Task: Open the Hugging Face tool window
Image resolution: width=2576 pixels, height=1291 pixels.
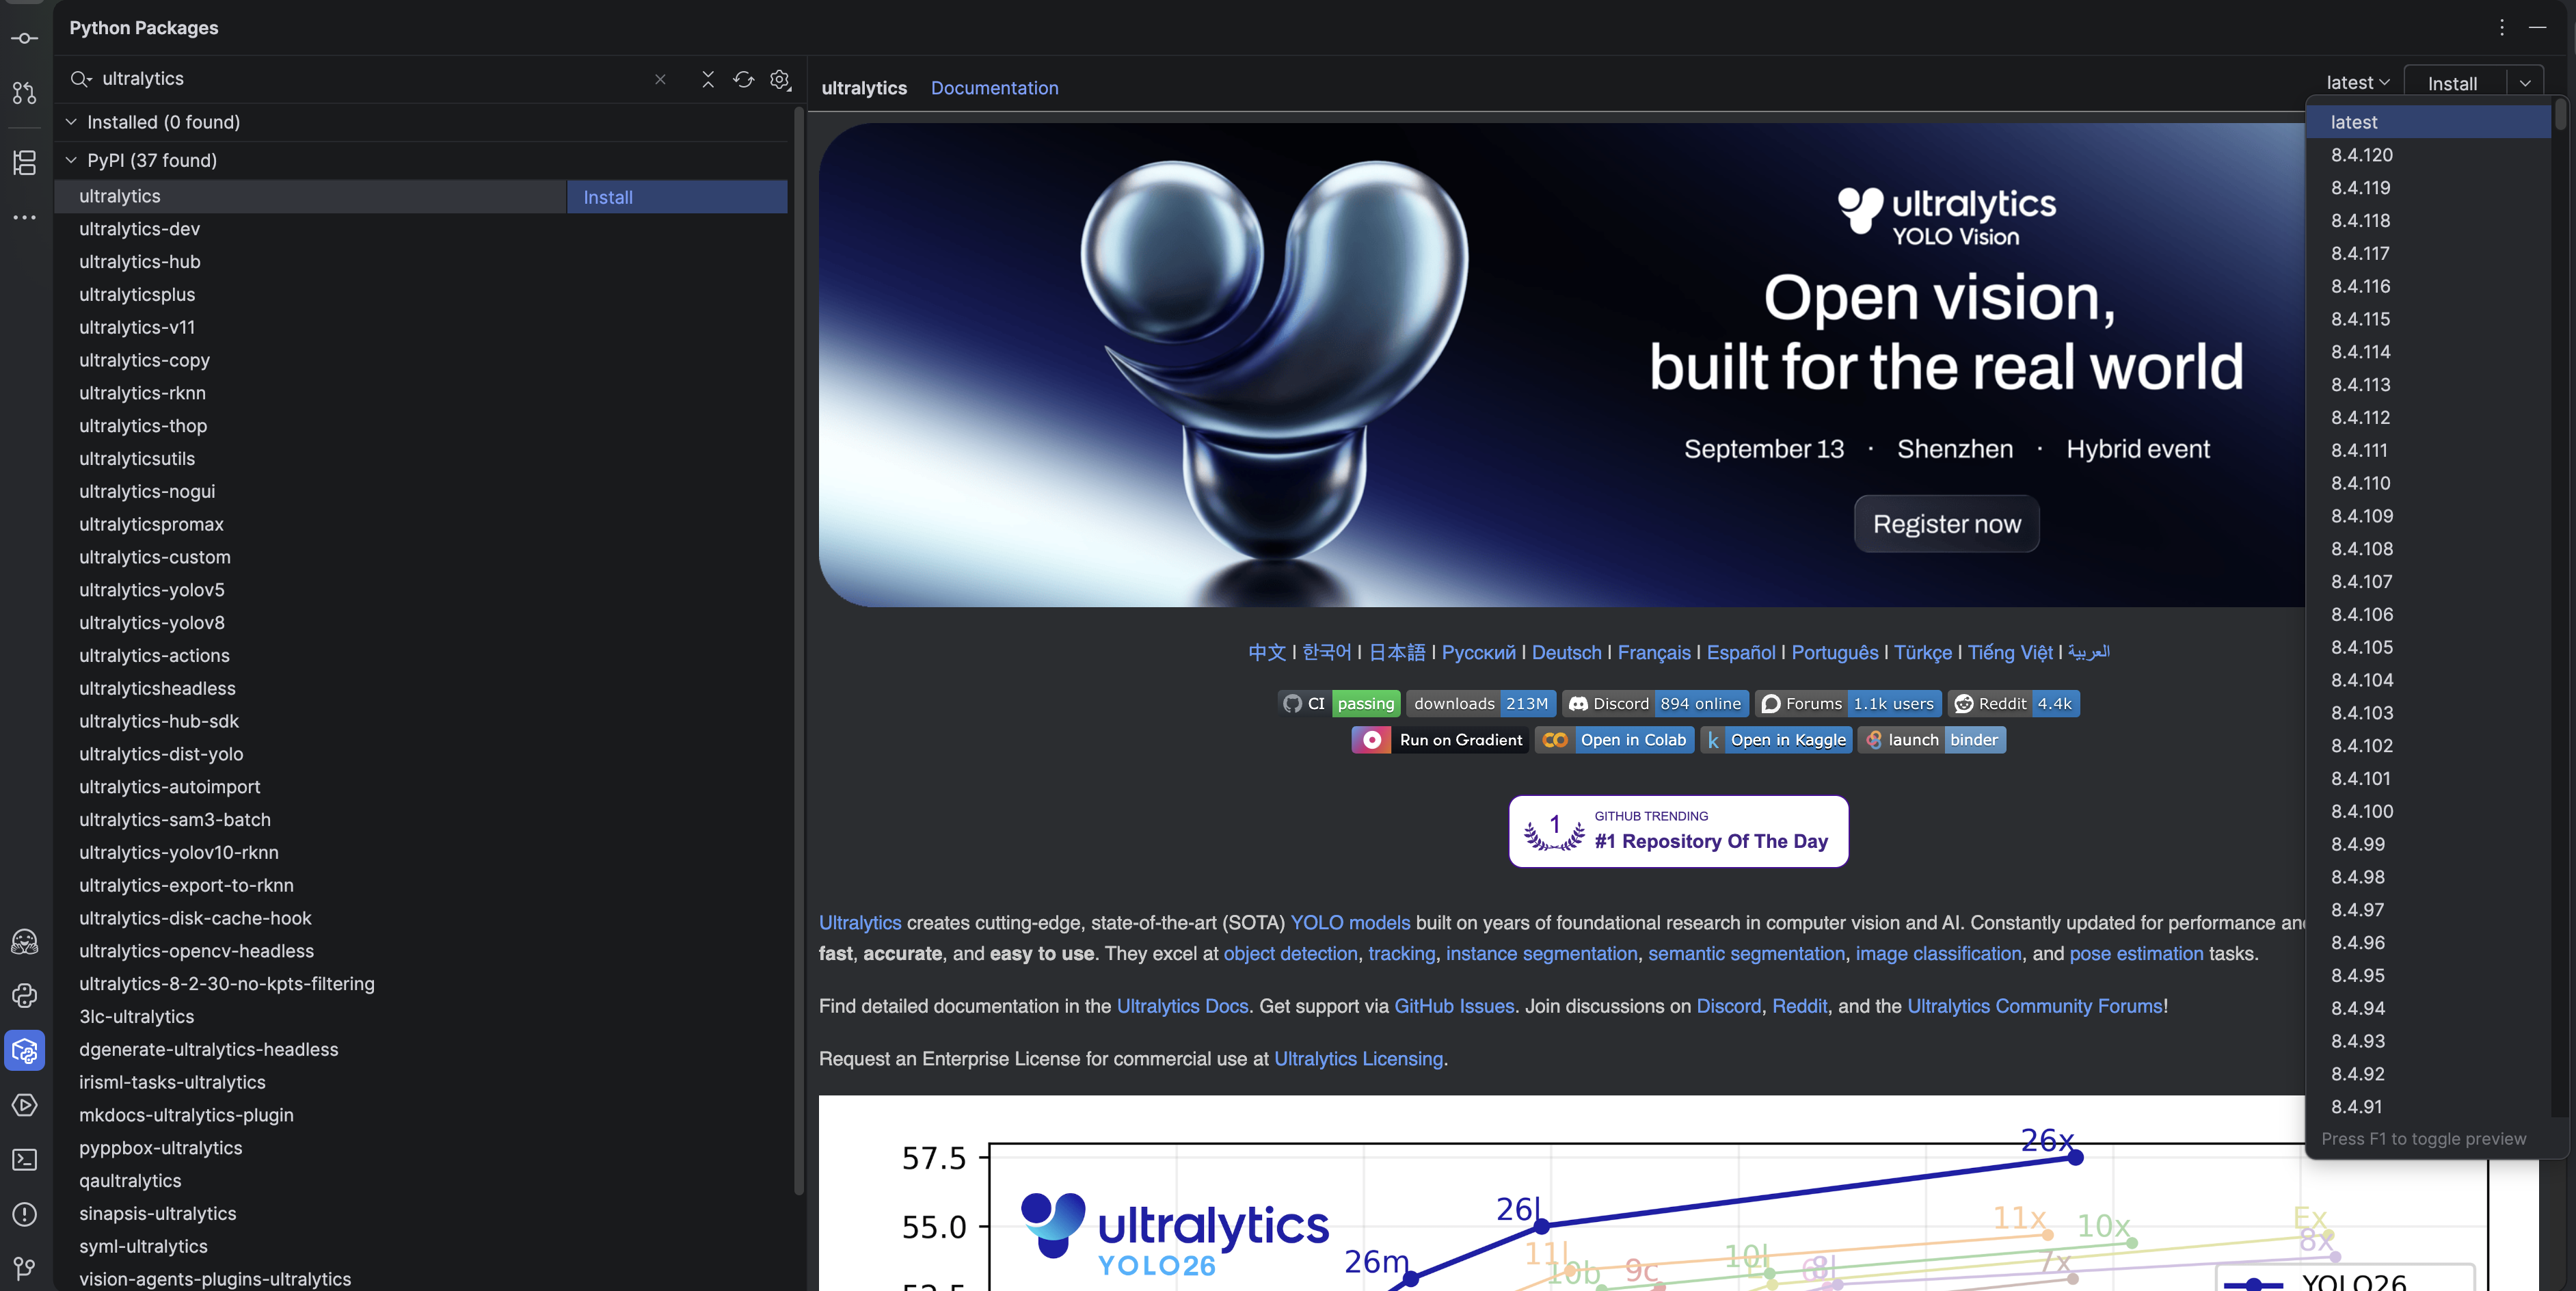Action: (24, 941)
